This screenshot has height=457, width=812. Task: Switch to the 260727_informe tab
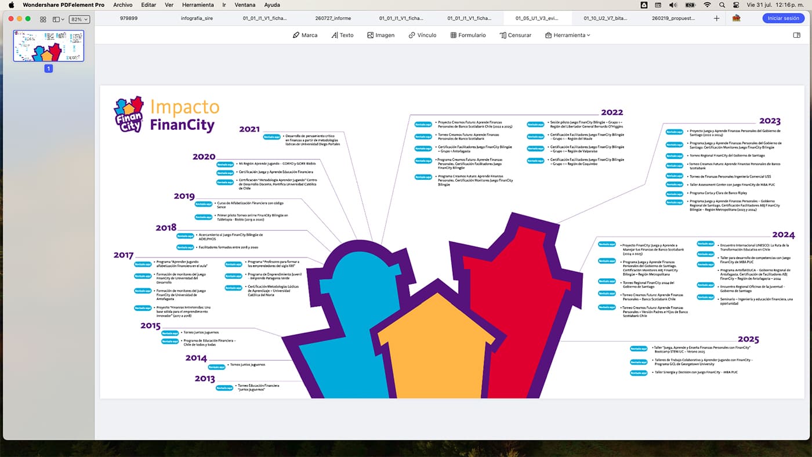pyautogui.click(x=333, y=19)
